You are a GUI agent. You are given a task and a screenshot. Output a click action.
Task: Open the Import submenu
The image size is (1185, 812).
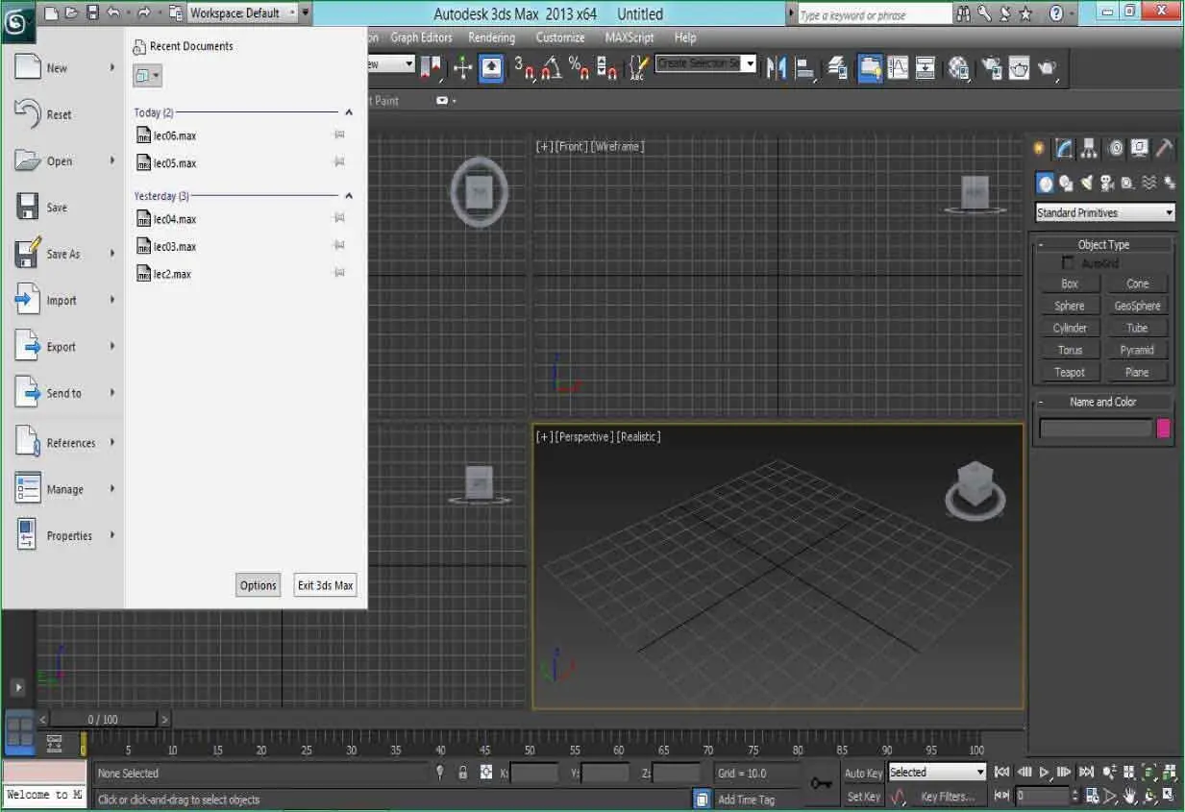[x=64, y=300]
